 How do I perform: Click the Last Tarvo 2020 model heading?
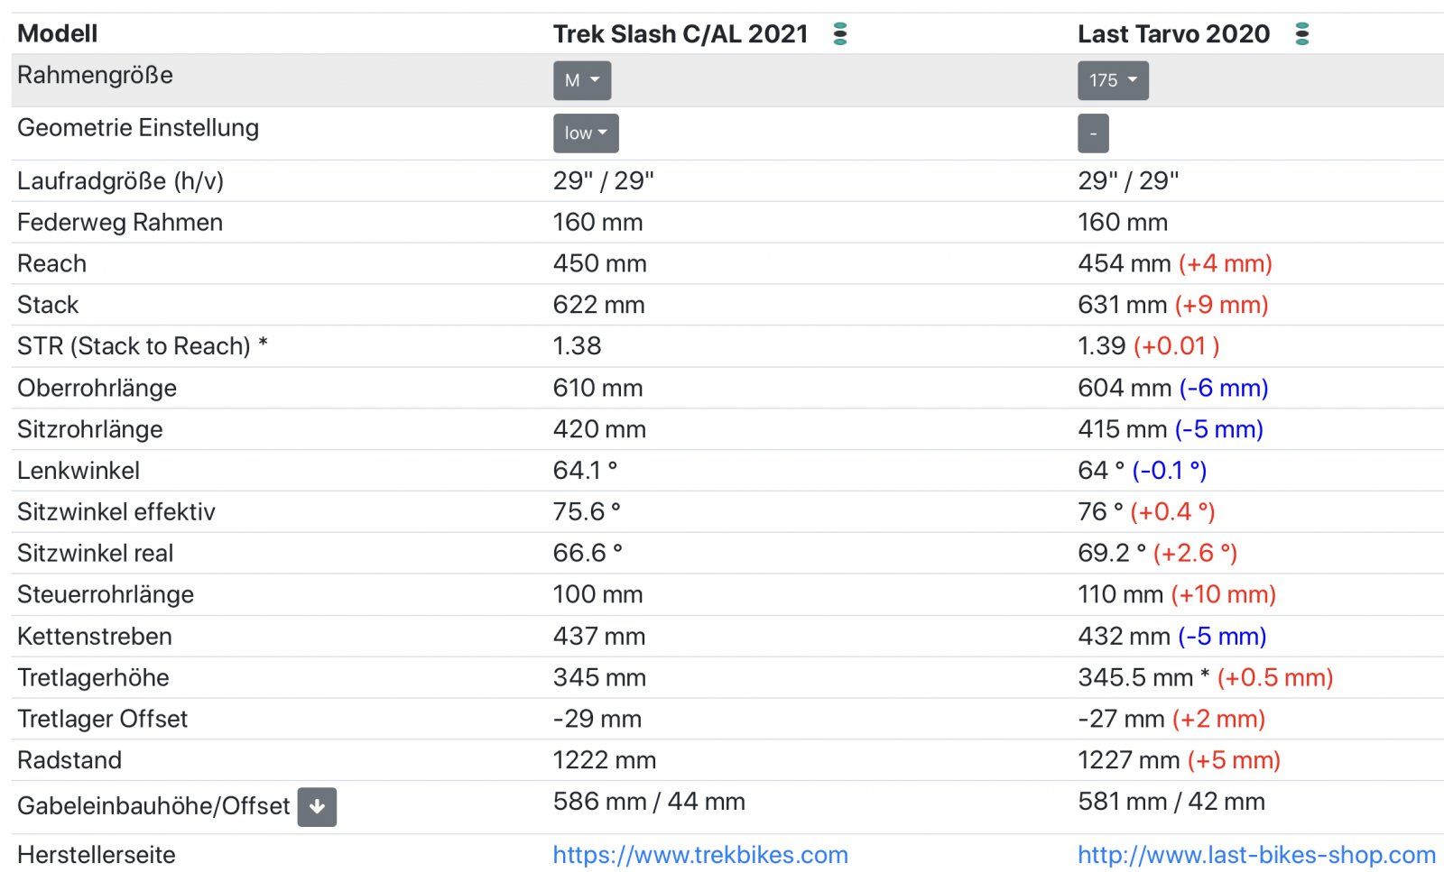[1173, 34]
